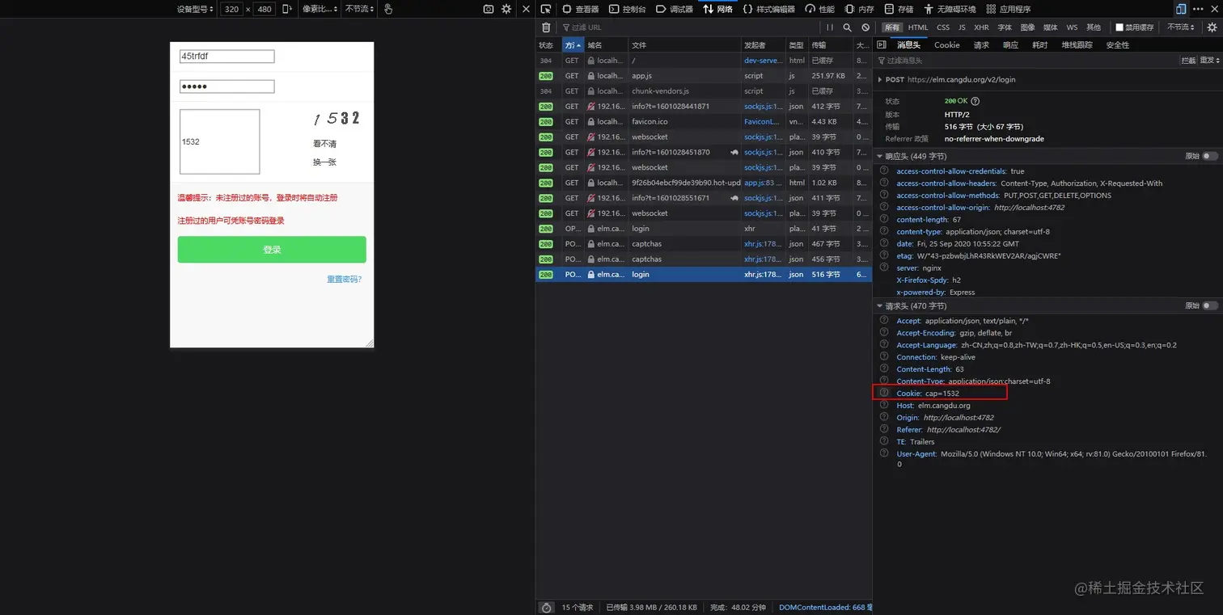Open the 控制台 (Console) panel
1223x615 pixels.
(628, 9)
